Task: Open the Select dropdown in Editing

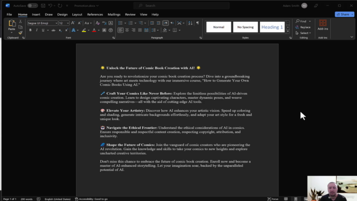Action: point(303,33)
